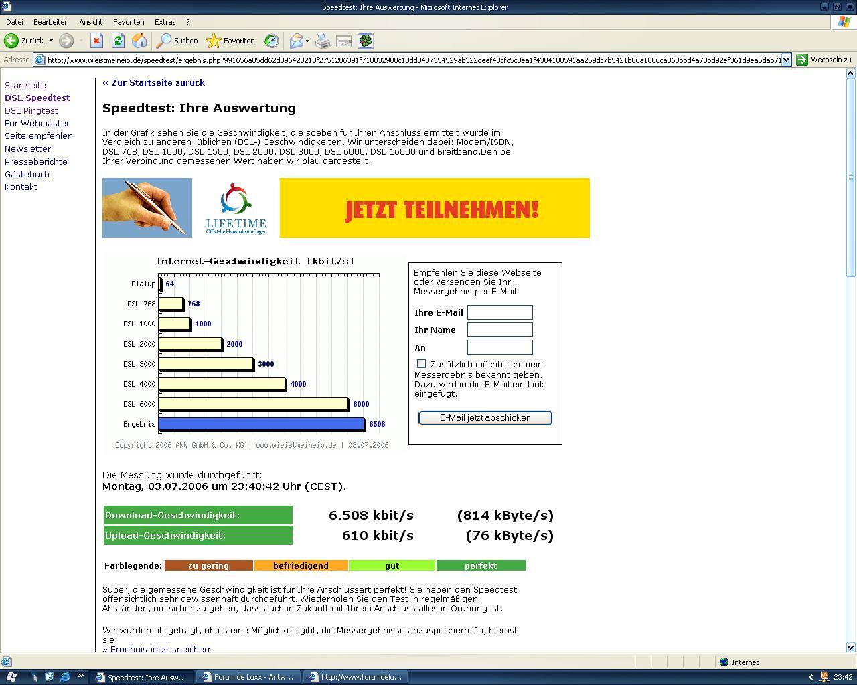Click the Internet Explorer quick launch icon
The height and width of the screenshot is (685, 857).
[x=65, y=676]
